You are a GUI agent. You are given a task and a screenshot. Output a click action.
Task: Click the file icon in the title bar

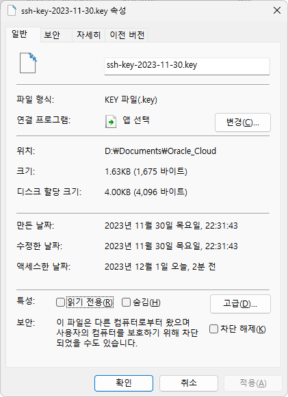[x=12, y=11]
